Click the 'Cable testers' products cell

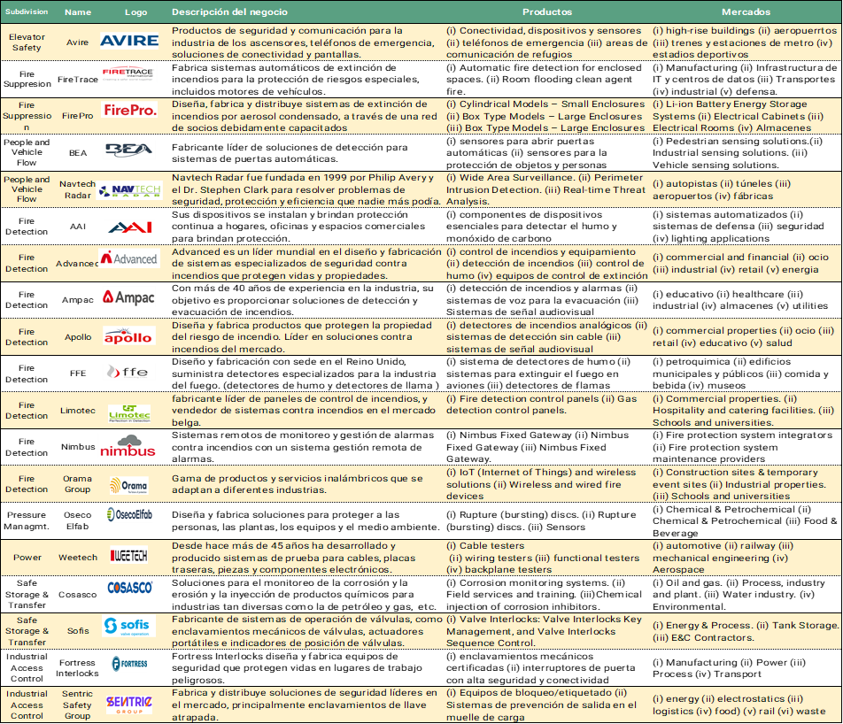(x=543, y=558)
